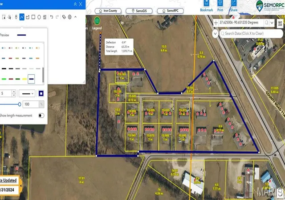Open the SemoRPC link button

coord(170,11)
